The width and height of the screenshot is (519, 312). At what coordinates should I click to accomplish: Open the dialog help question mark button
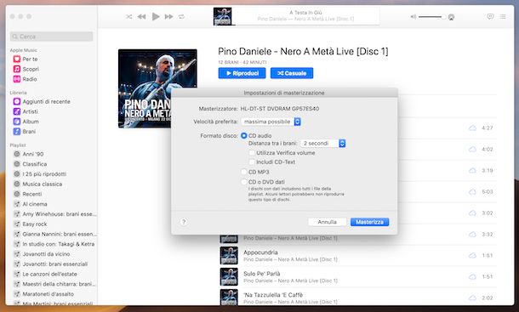pos(184,222)
